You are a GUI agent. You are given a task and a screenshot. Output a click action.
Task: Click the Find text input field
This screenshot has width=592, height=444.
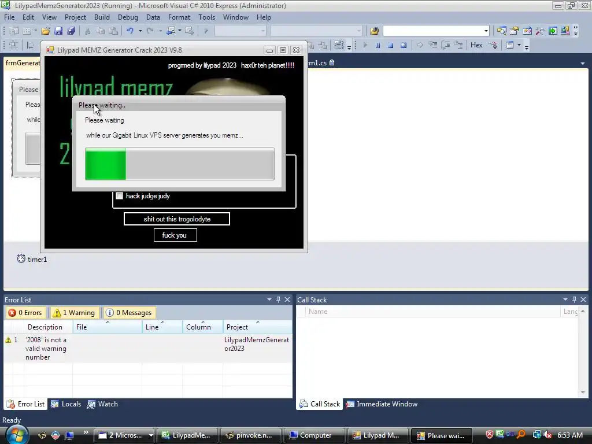click(x=432, y=31)
